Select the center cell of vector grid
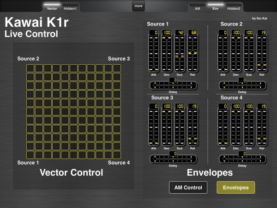 (73, 111)
